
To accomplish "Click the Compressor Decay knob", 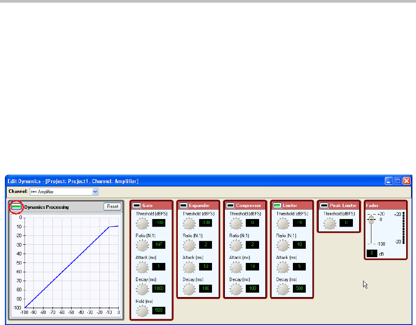I will pyautogui.click(x=236, y=289).
